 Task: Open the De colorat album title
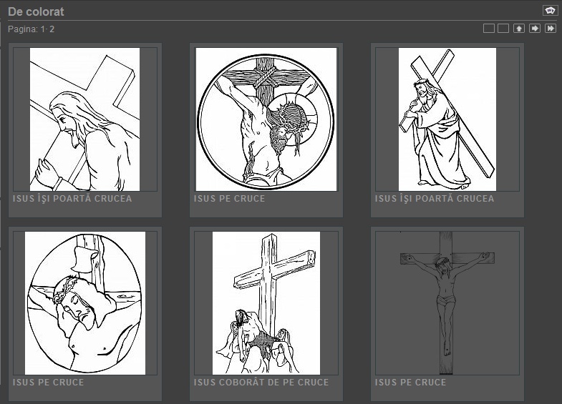[36, 11]
